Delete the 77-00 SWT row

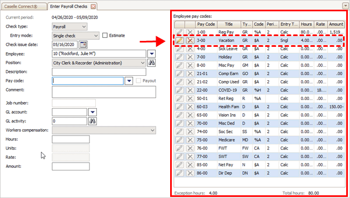click(190, 157)
